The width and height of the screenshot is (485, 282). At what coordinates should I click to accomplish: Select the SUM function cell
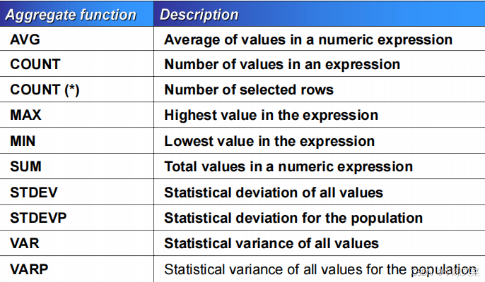click(76, 166)
